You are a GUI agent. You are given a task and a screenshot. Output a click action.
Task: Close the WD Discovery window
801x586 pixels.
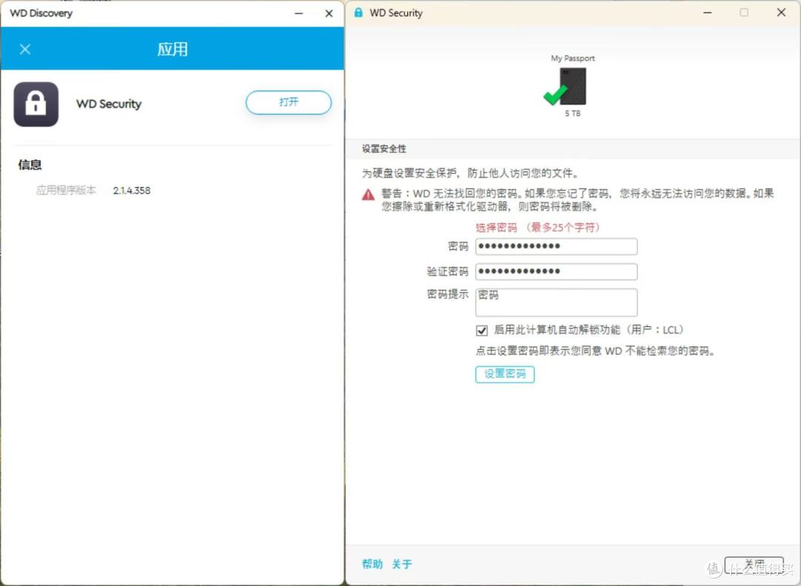click(329, 13)
